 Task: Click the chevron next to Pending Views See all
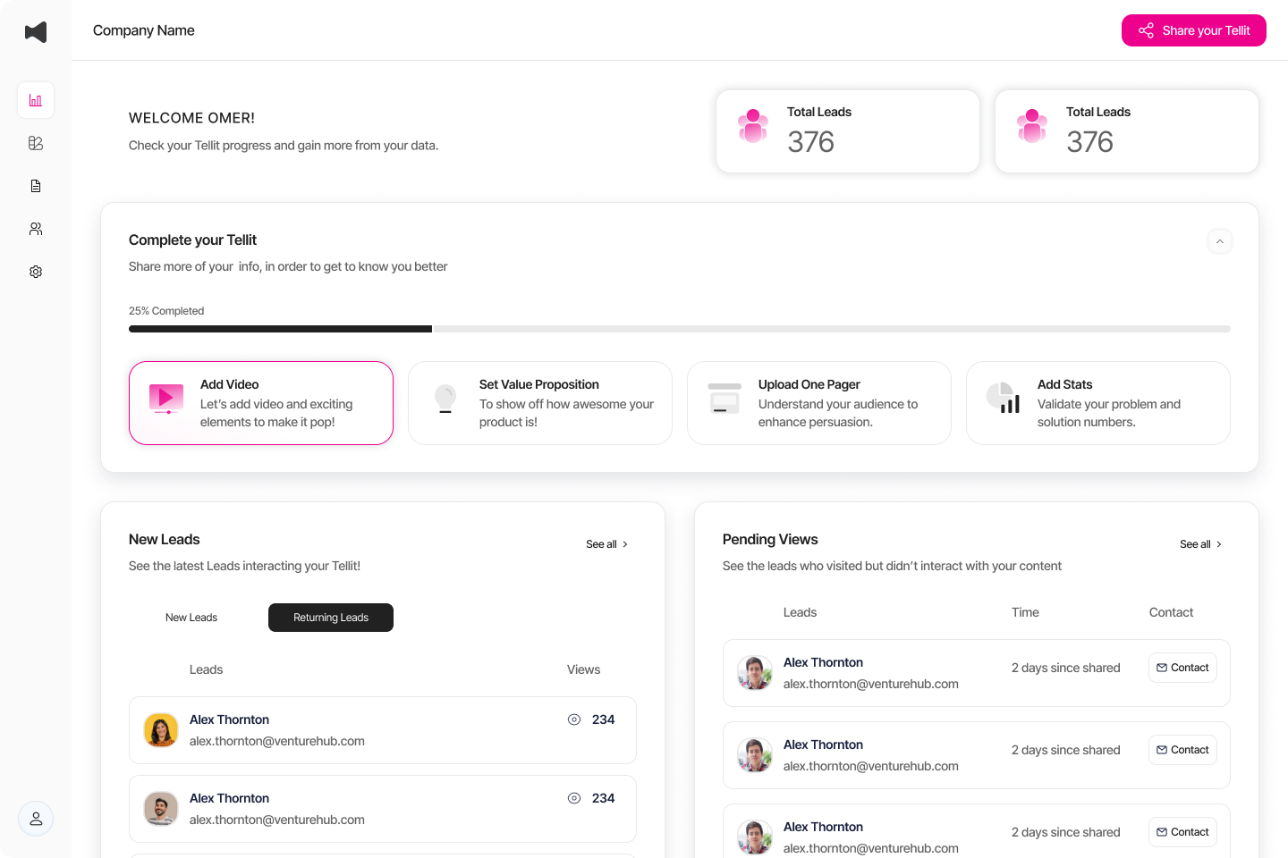point(1219,544)
